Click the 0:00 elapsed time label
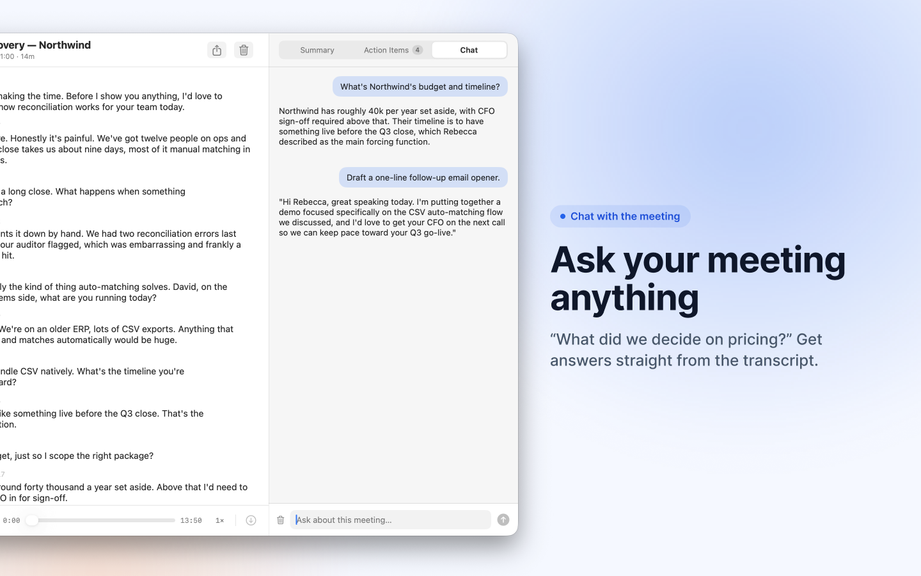Image resolution: width=921 pixels, height=576 pixels. [11, 520]
